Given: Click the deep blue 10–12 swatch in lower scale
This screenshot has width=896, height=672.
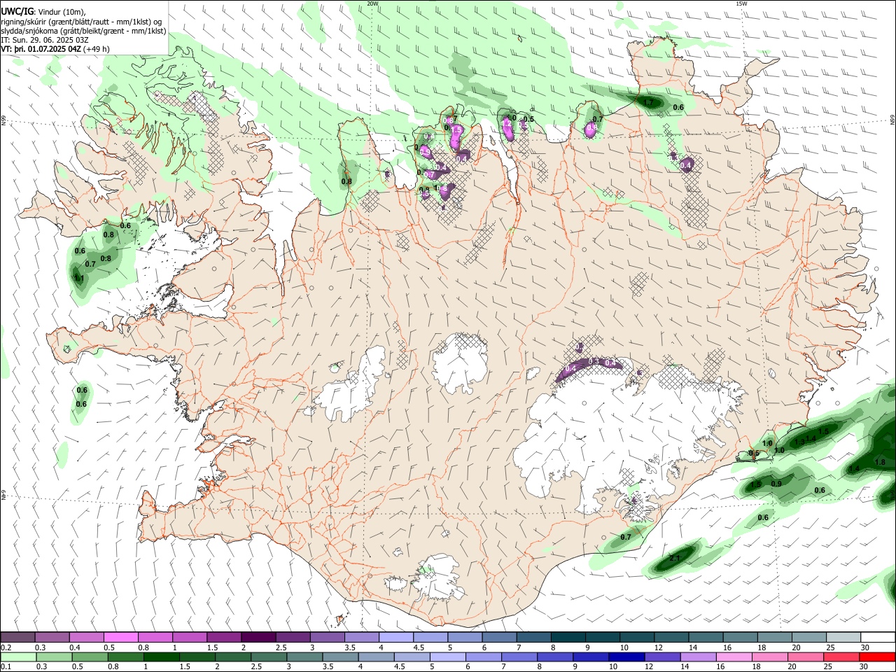Looking at the screenshot, I should pos(626,657).
